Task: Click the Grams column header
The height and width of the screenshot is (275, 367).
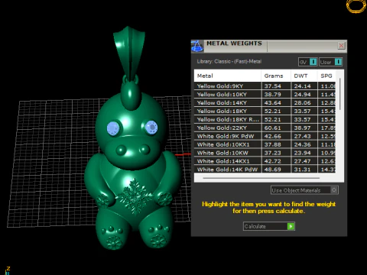Action: (276, 76)
